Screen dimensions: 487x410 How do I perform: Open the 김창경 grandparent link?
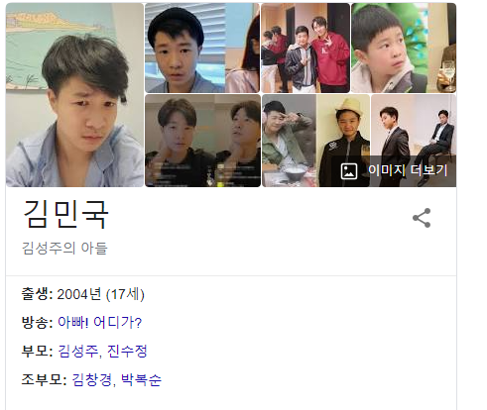pyautogui.click(x=92, y=379)
